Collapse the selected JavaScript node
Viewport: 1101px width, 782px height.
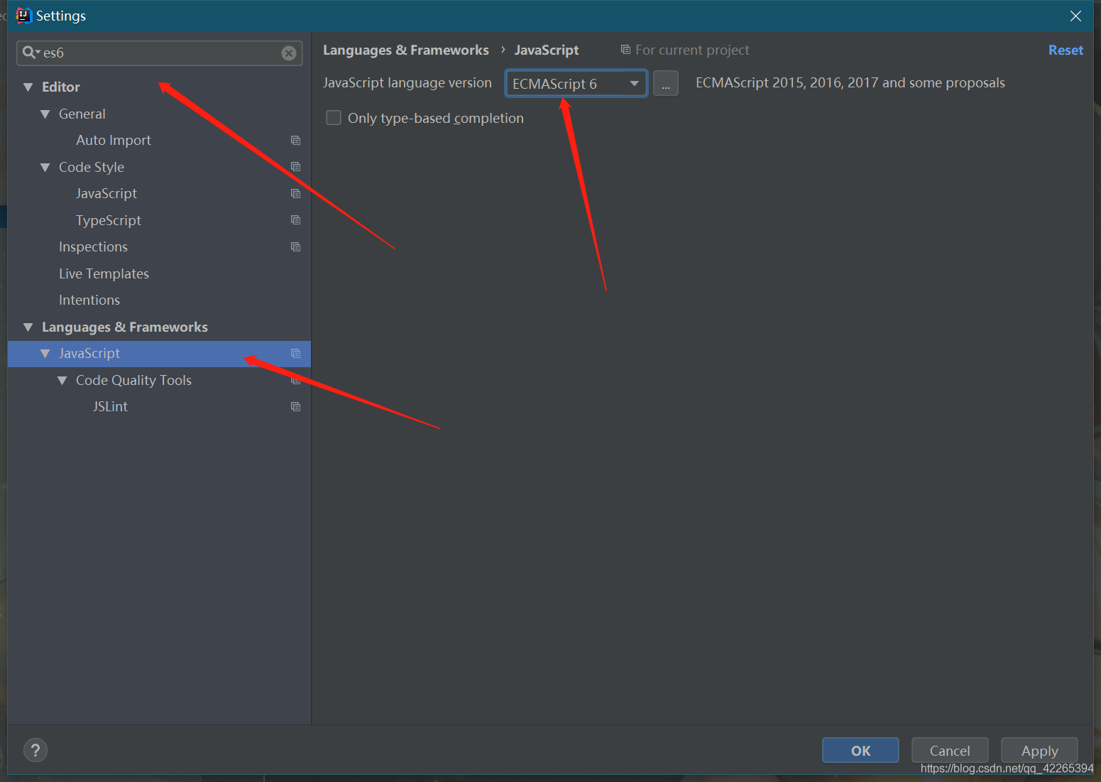pyautogui.click(x=45, y=354)
